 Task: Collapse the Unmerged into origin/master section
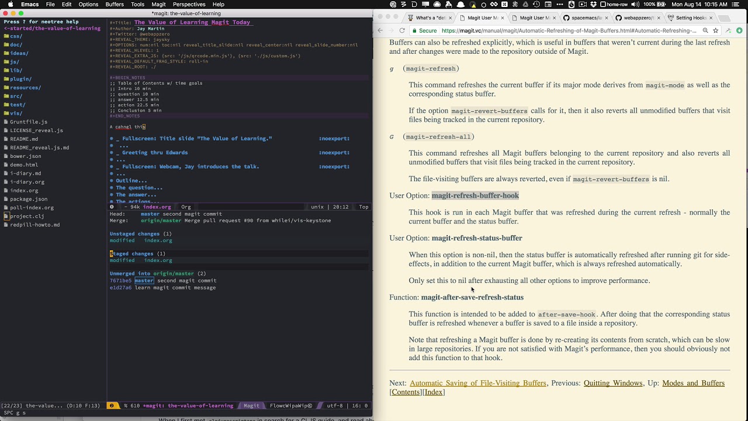158,274
